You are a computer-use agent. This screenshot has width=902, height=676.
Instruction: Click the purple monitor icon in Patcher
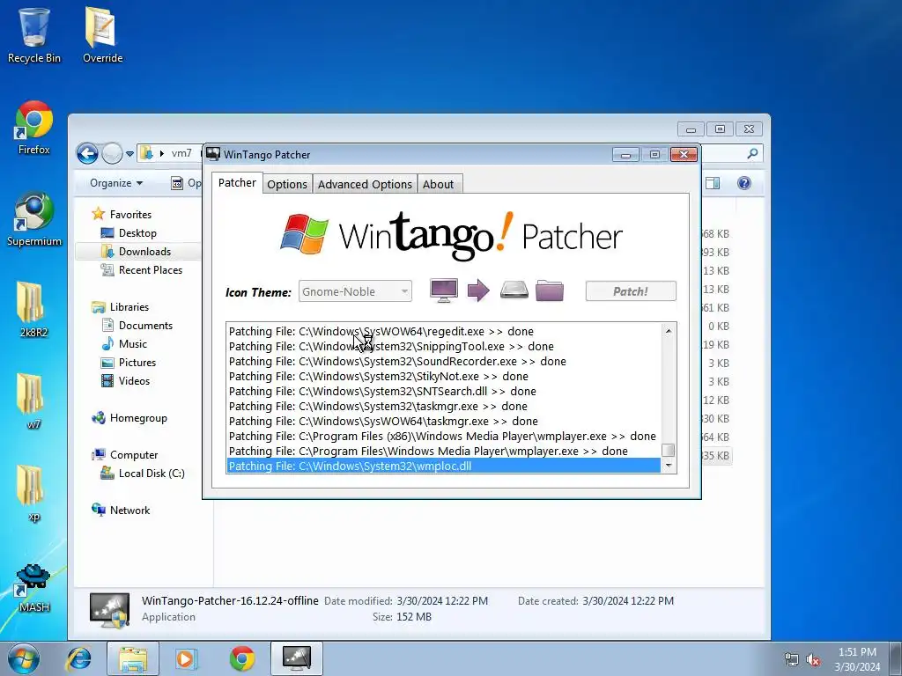click(444, 290)
